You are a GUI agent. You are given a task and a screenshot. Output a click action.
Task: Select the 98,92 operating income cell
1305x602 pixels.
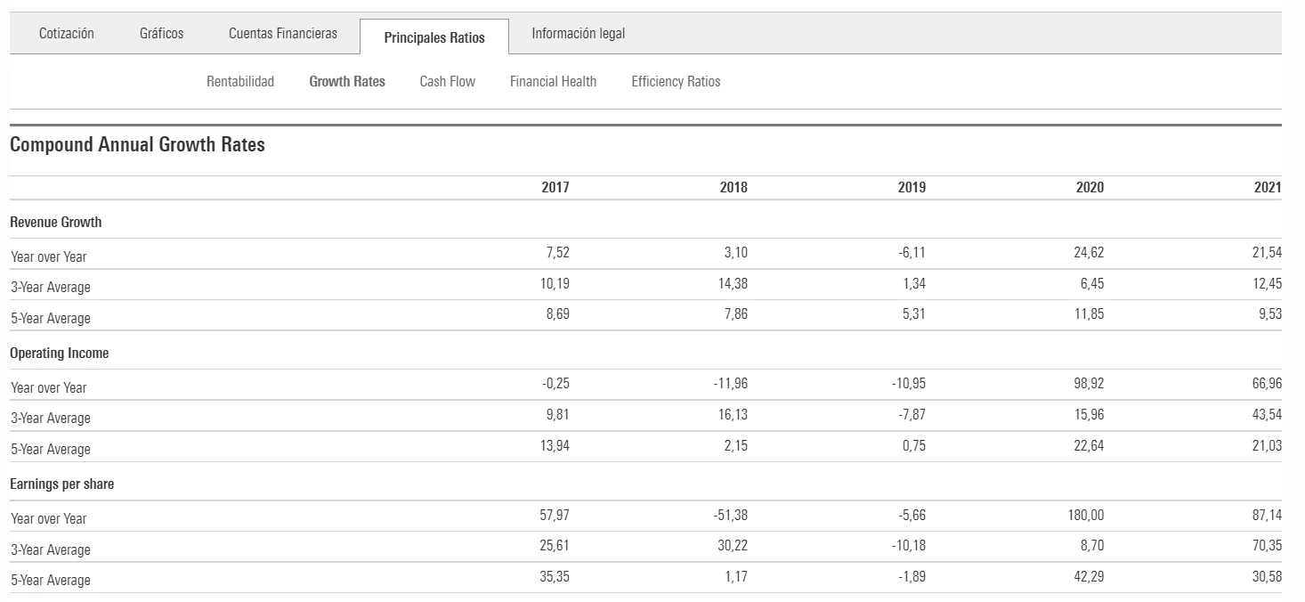[1089, 384]
